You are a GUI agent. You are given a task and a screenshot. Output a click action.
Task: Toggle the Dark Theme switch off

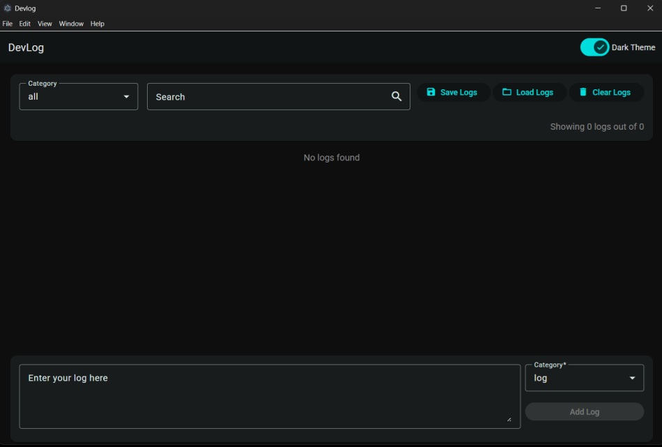pos(595,47)
